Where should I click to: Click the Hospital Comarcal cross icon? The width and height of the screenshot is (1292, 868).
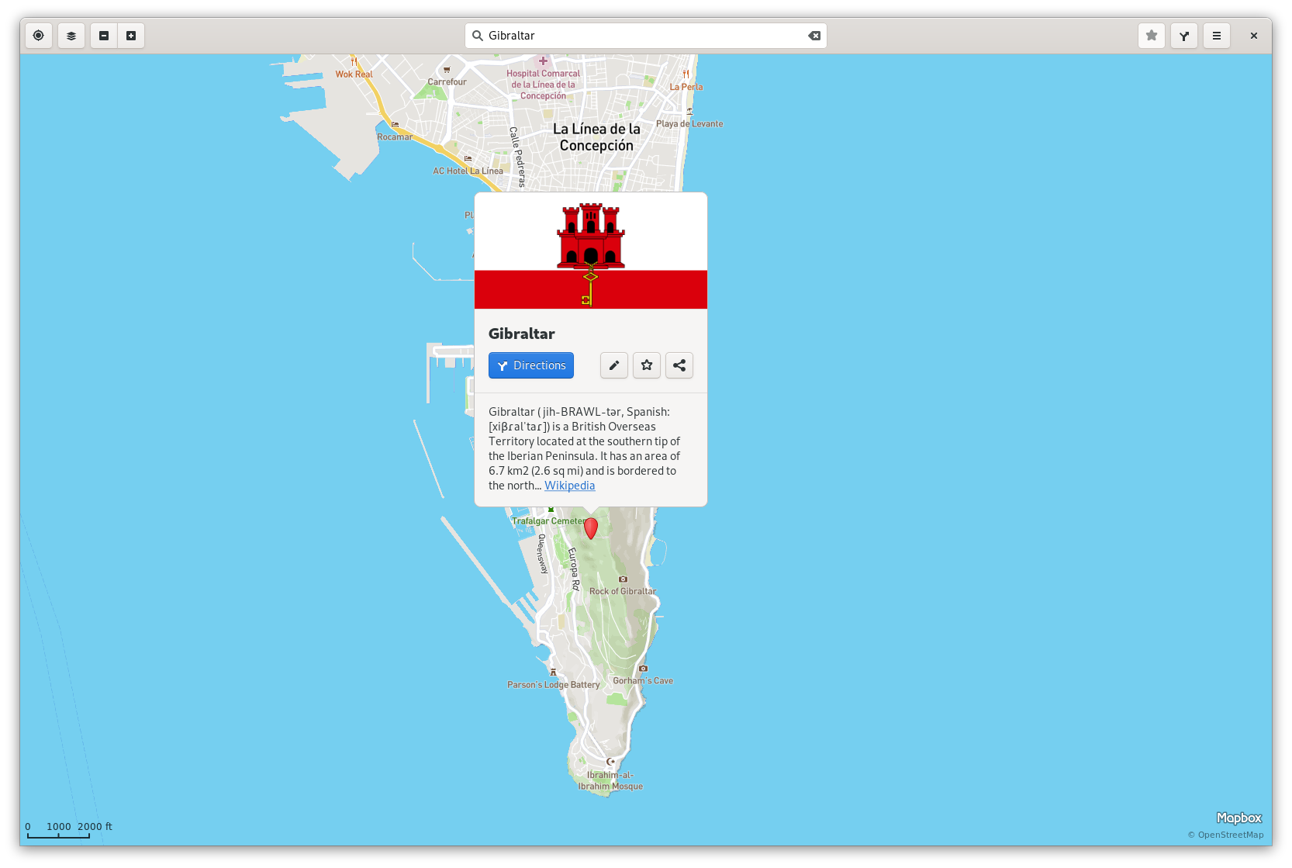pyautogui.click(x=544, y=61)
